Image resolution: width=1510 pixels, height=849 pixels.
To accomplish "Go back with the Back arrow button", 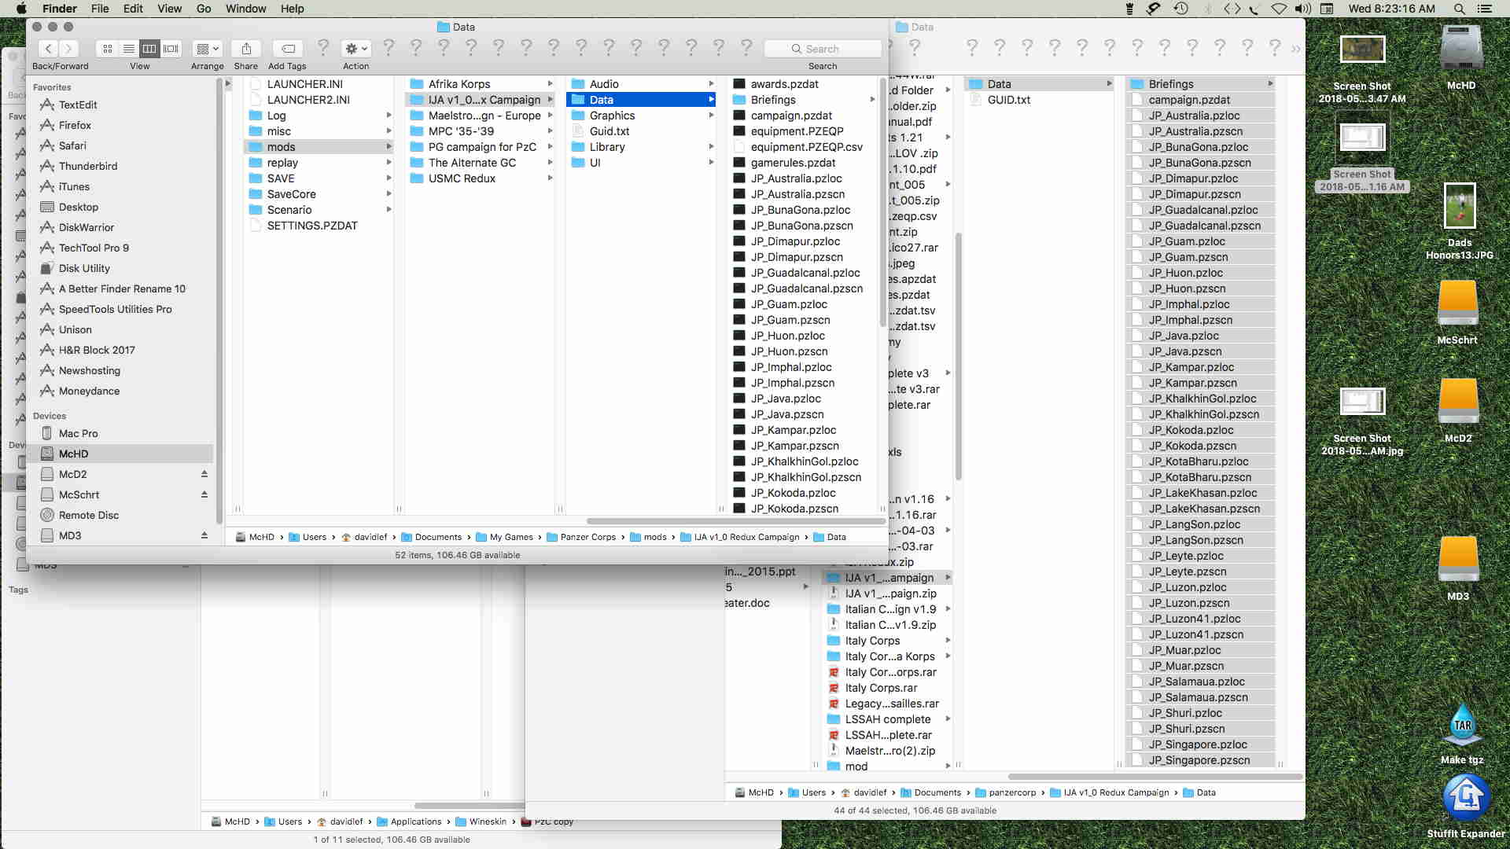I will [49, 49].
